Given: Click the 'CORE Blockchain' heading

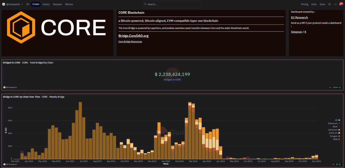Looking at the screenshot, I should pyautogui.click(x=131, y=13).
